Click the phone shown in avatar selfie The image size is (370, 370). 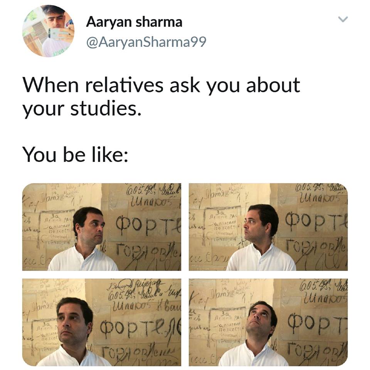pos(55,34)
